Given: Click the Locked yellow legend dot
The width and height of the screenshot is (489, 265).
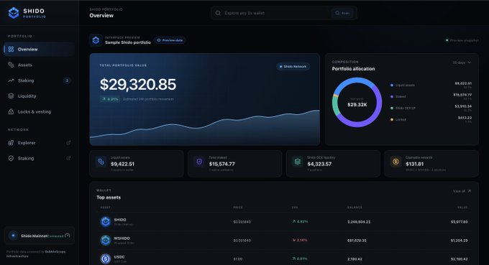Looking at the screenshot, I should click(392, 120).
